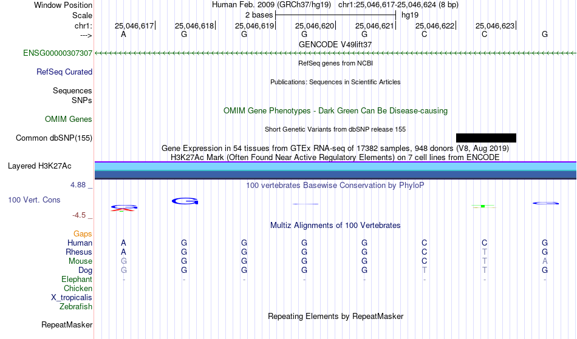The image size is (577, 339).
Task: Click the Common dbSNP(155) track label
Action: pyautogui.click(x=54, y=138)
